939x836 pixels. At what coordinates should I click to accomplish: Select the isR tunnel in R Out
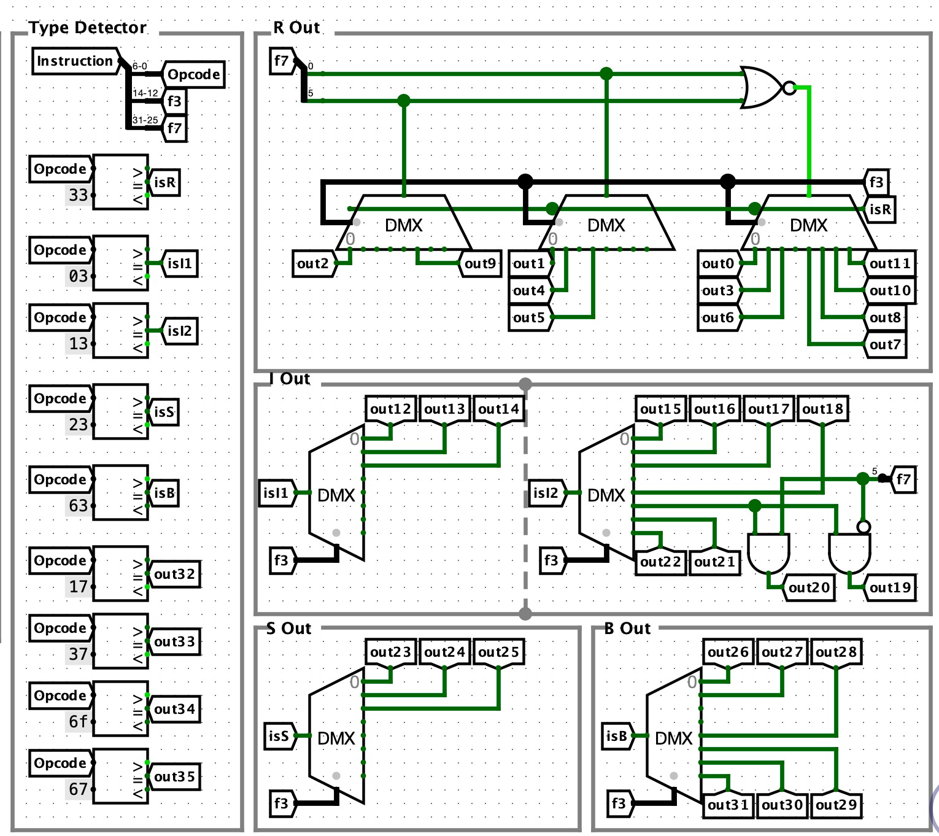pyautogui.click(x=879, y=209)
